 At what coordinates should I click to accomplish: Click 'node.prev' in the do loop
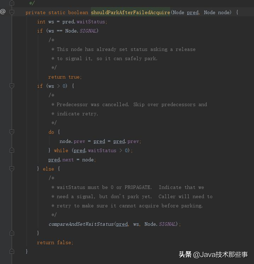pyautogui.click(x=72, y=141)
